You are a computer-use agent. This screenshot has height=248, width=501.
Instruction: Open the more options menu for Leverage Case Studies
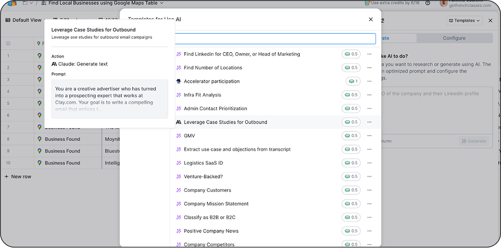[x=369, y=122]
